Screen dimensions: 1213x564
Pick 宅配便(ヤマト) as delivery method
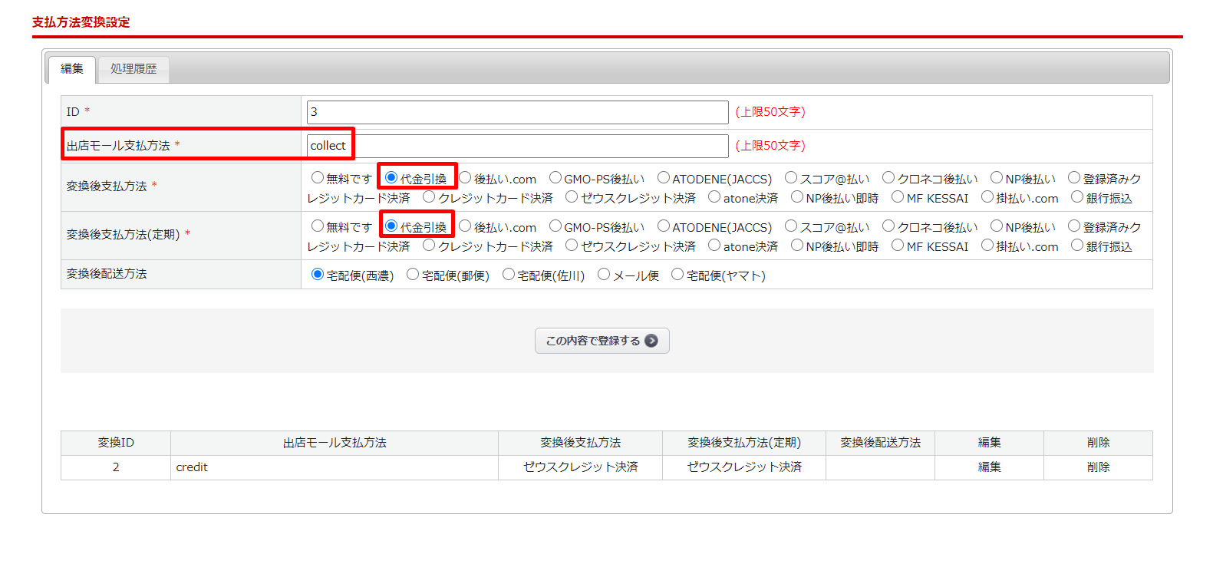[x=677, y=275]
